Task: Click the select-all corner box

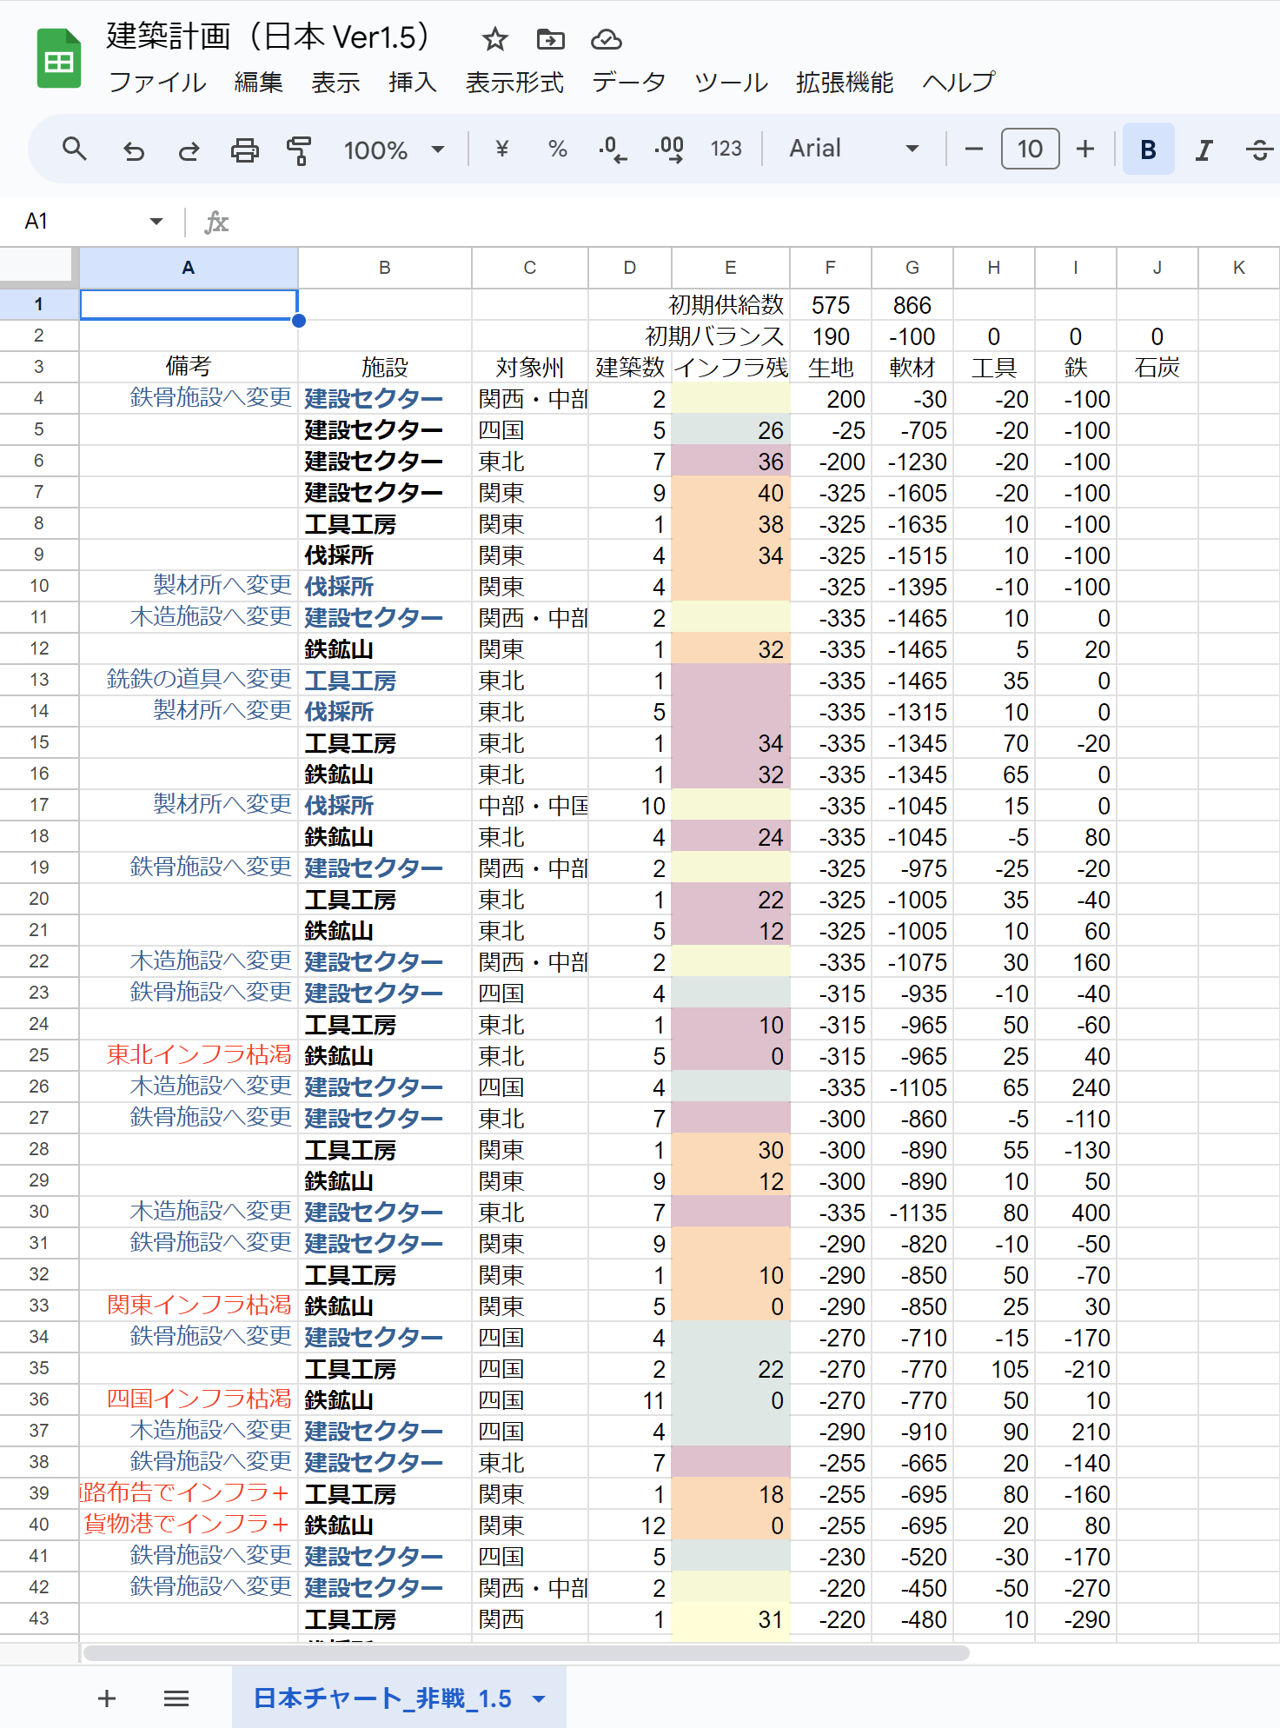Action: (39, 267)
